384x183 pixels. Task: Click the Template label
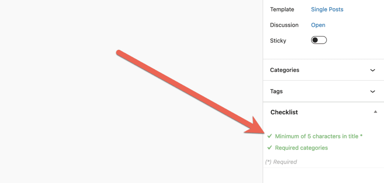click(282, 9)
